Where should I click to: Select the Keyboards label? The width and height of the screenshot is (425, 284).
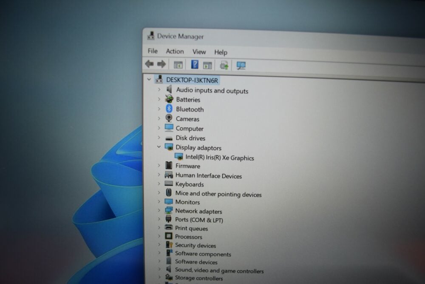(190, 184)
